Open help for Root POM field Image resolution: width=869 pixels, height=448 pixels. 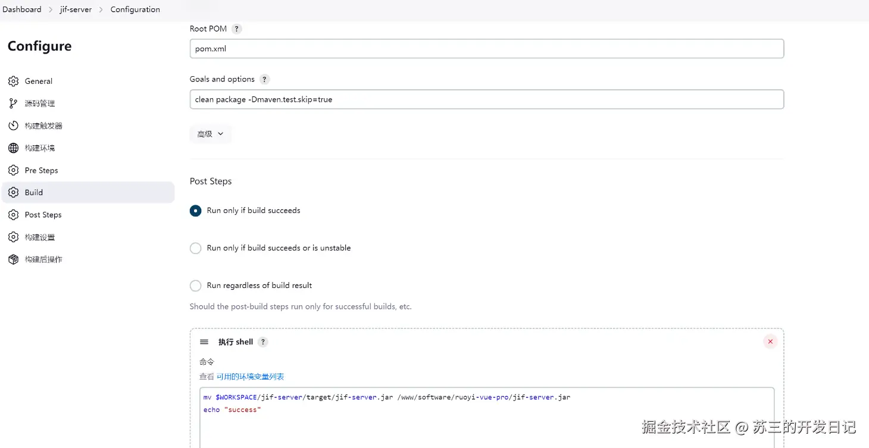(236, 29)
